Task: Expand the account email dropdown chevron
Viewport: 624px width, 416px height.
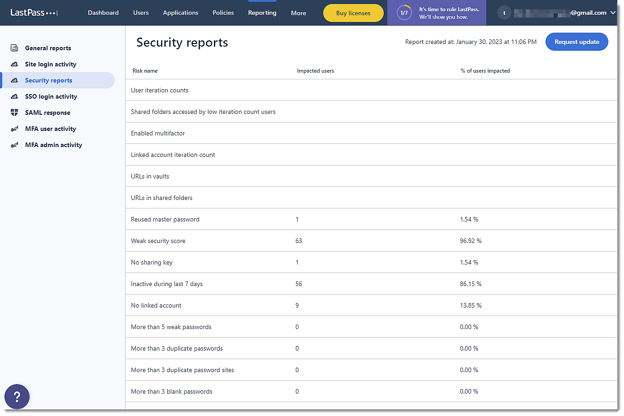Action: [x=613, y=13]
